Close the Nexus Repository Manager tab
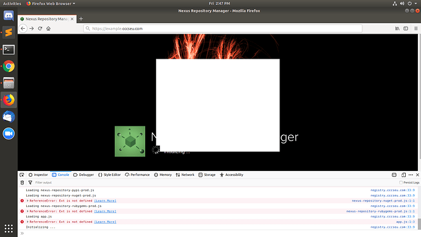421x237 pixels. click(72, 19)
